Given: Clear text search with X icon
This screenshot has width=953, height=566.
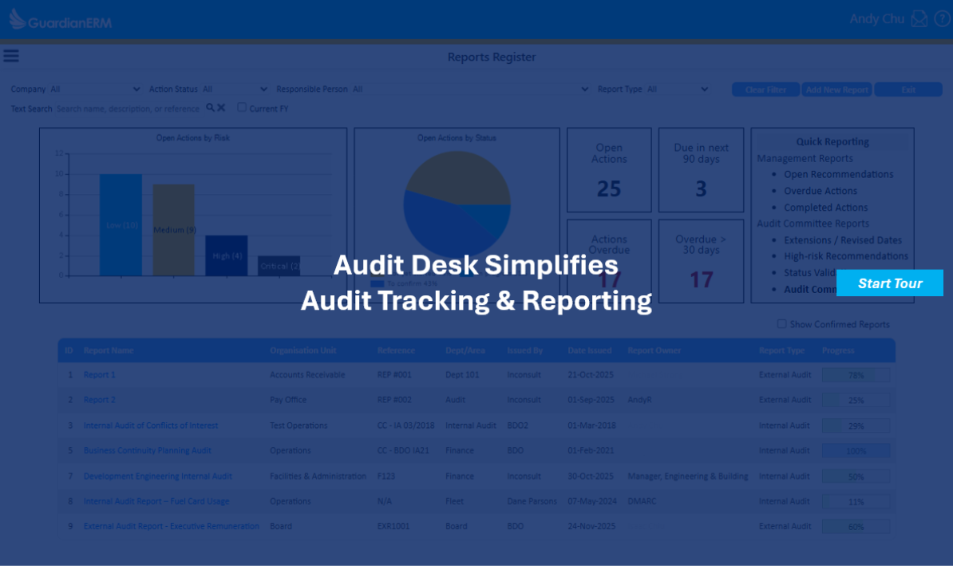Looking at the screenshot, I should (221, 108).
